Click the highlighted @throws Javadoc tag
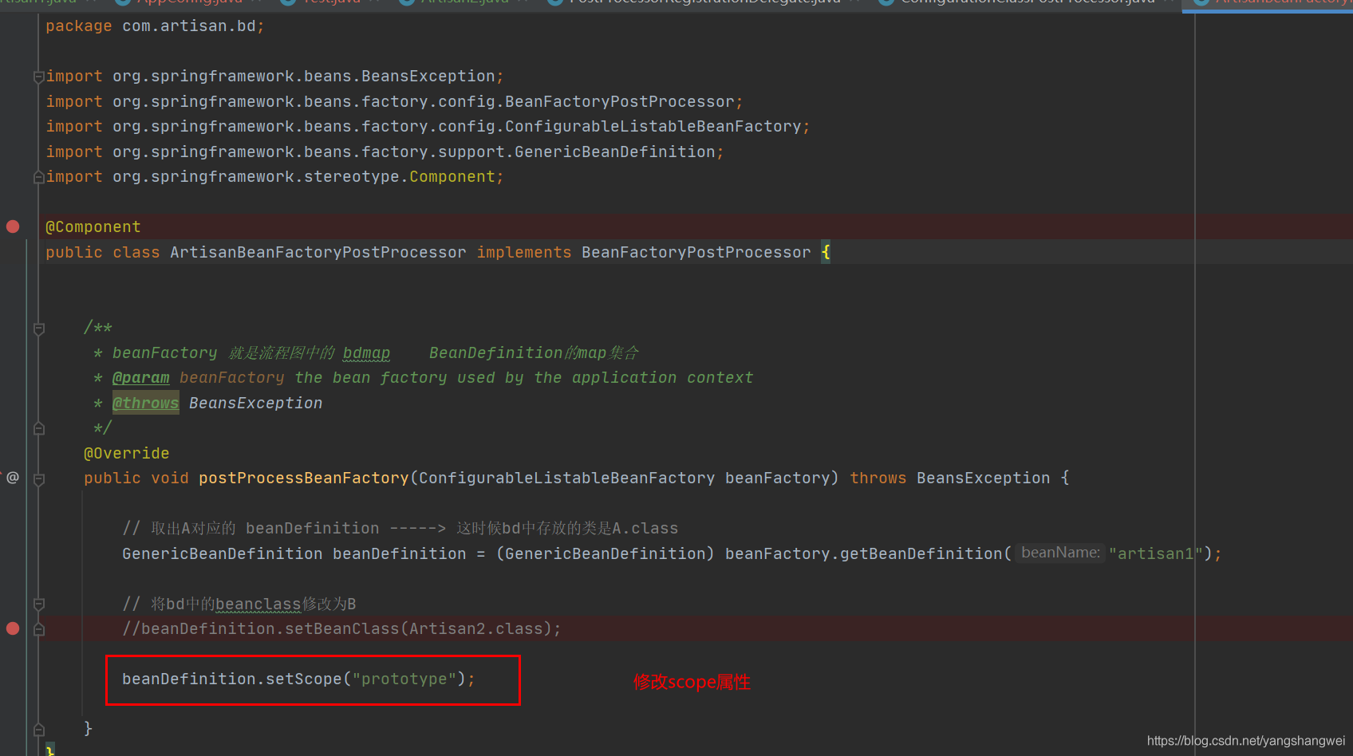Image resolution: width=1353 pixels, height=756 pixels. click(146, 404)
